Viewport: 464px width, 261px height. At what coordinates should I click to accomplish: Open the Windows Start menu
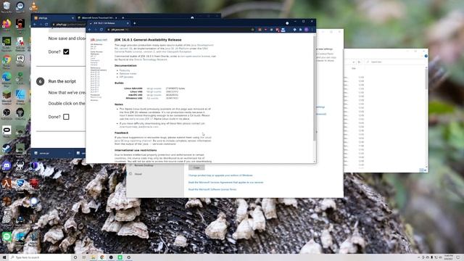[4, 257]
